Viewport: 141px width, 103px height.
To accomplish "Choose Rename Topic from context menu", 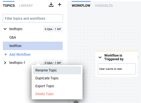I will point(57,70).
